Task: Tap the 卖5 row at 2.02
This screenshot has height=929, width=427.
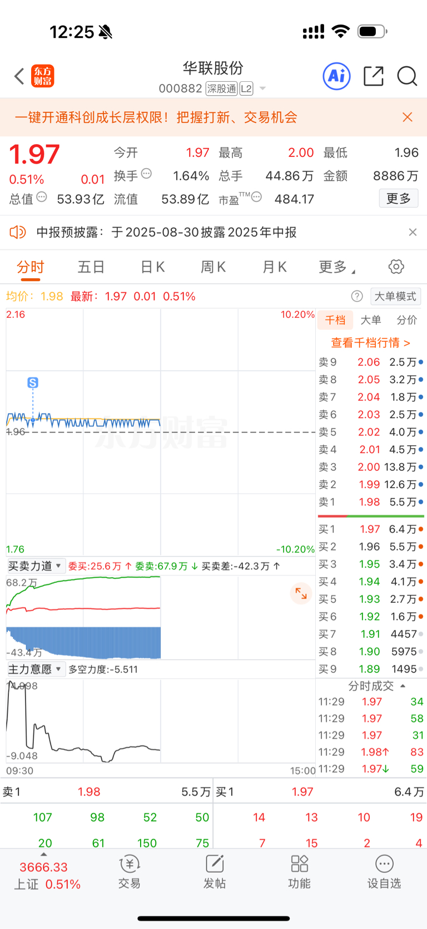Action: click(x=371, y=432)
